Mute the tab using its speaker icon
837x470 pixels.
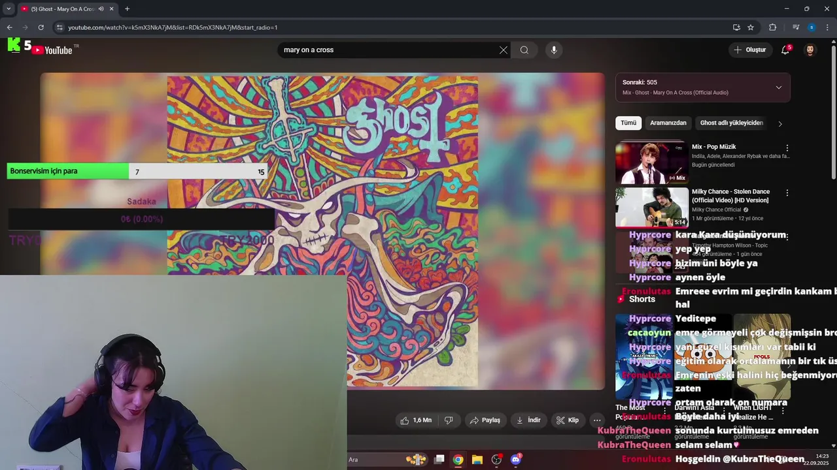pyautogui.click(x=101, y=9)
